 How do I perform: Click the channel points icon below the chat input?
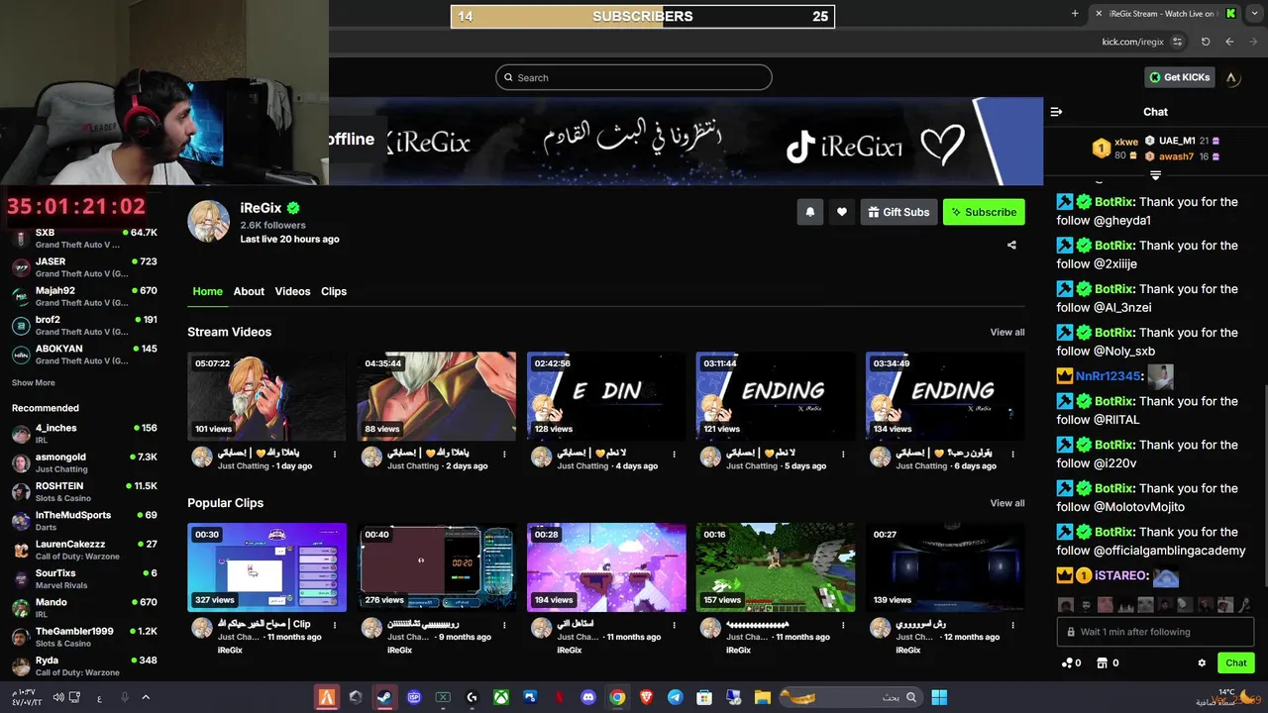[1068, 662]
